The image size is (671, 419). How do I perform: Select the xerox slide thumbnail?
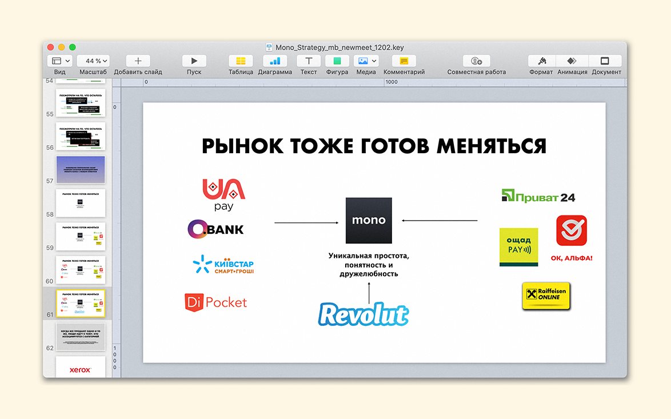pyautogui.click(x=81, y=367)
